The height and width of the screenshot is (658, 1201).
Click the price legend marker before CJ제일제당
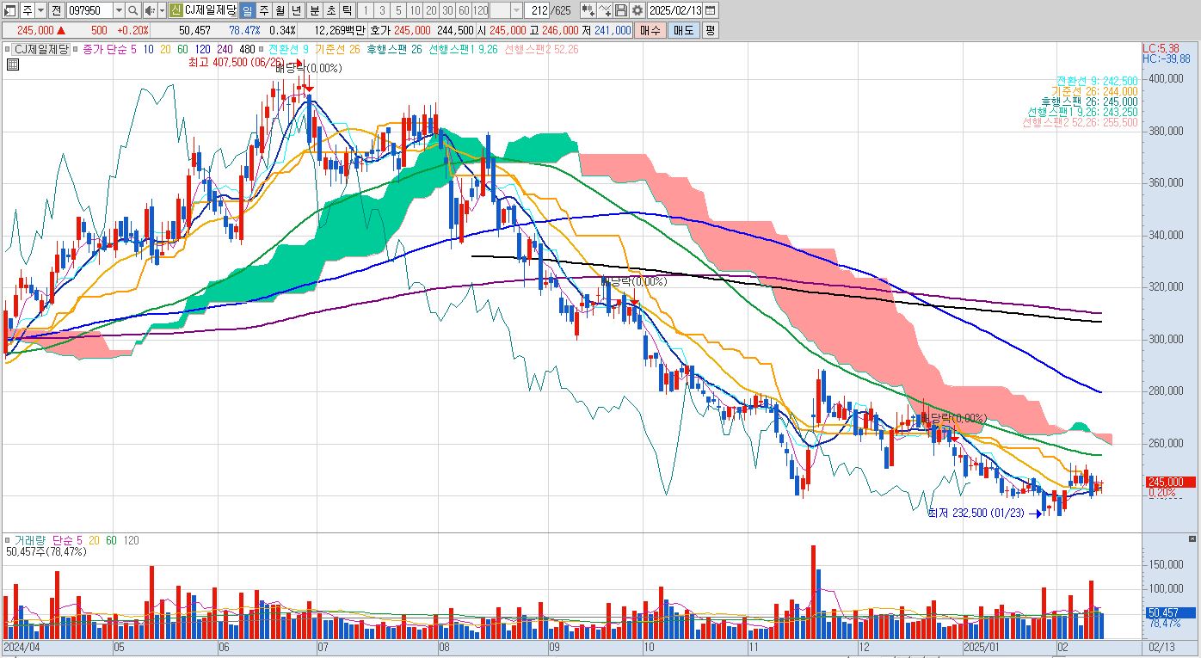pos(9,50)
